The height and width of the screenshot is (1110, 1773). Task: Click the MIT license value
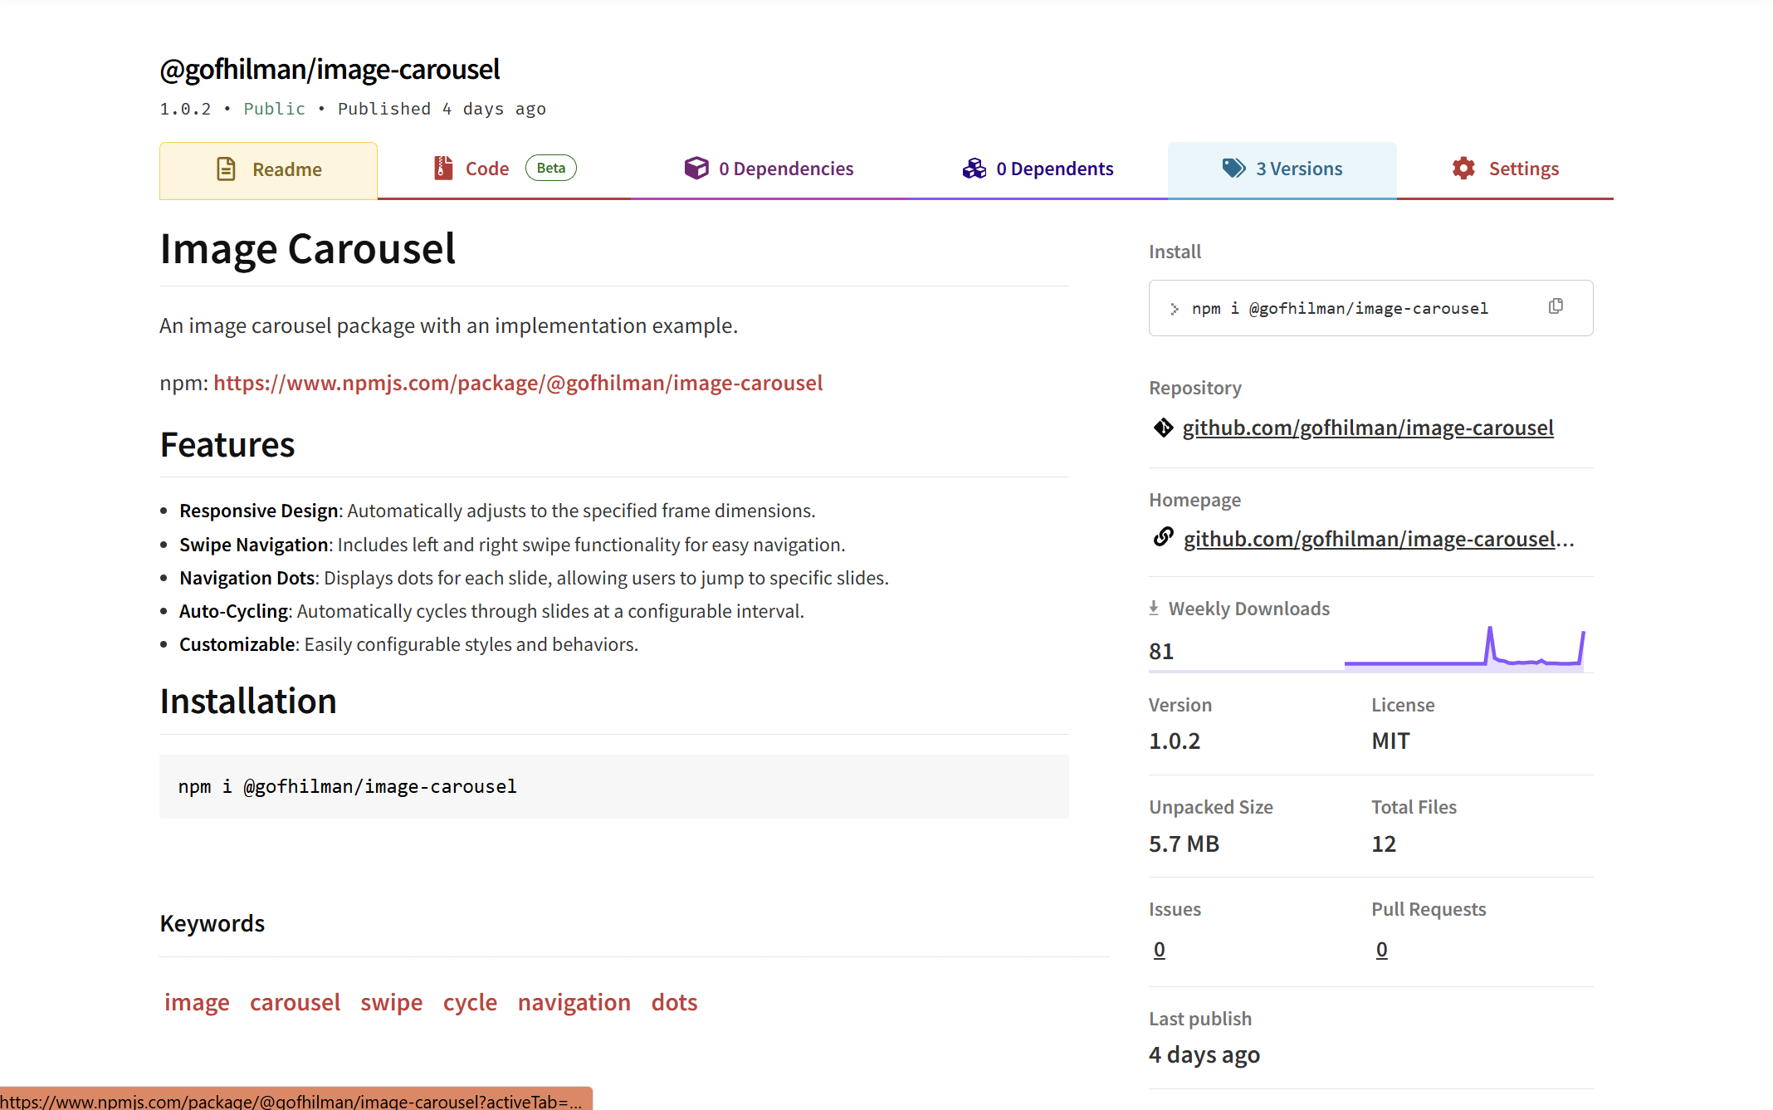coord(1390,741)
